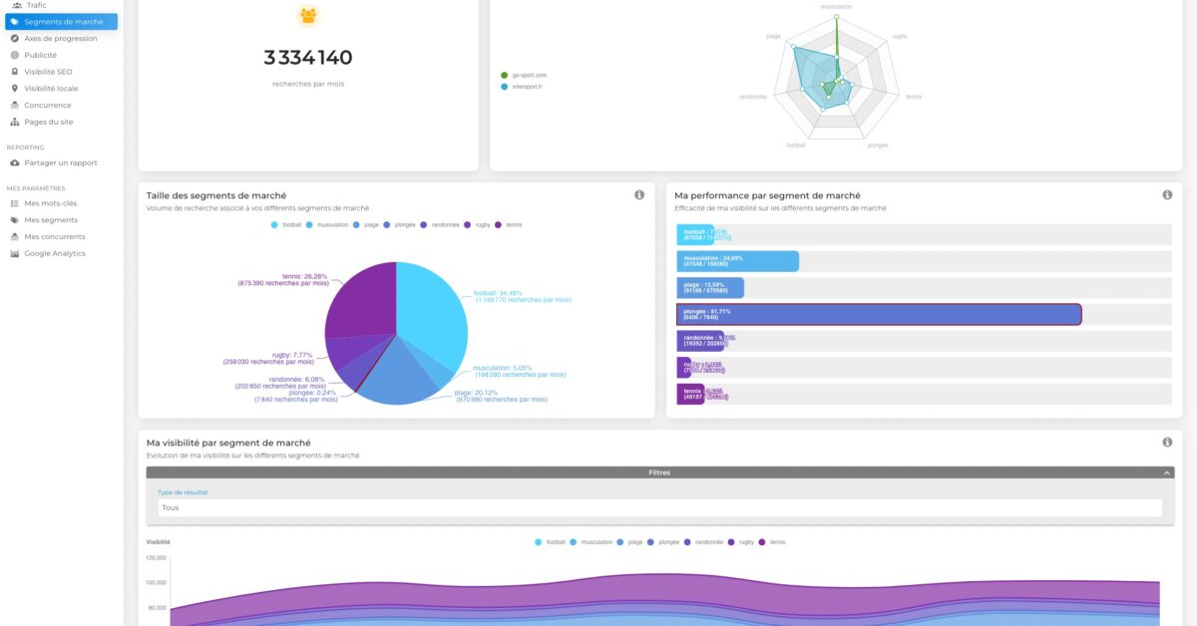Viewport: 1197px width, 626px height.
Task: Click the plongée progress bar highlighted in red
Action: 878,312
